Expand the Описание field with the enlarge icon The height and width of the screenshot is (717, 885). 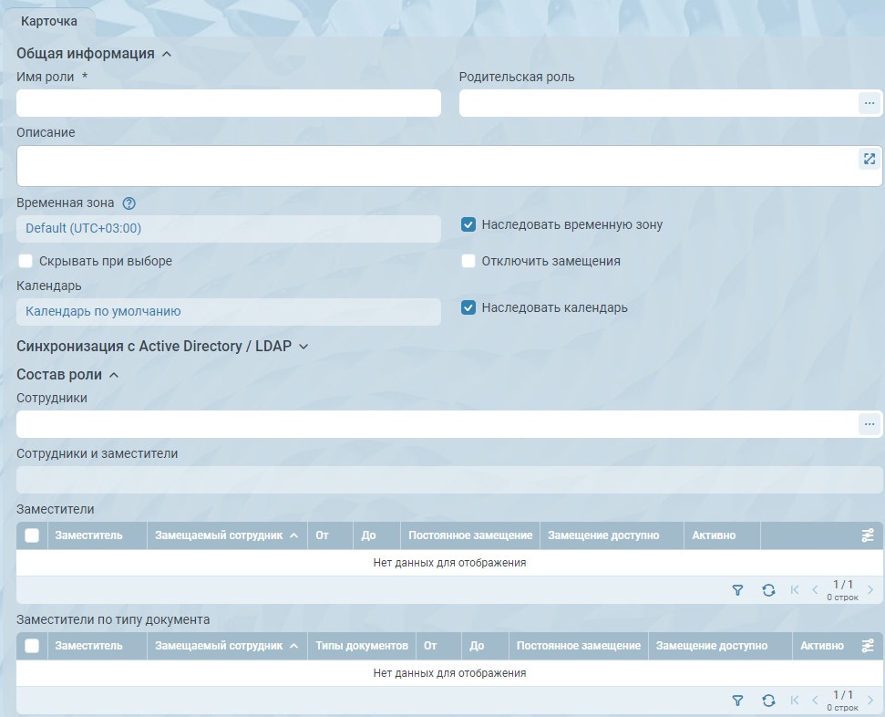869,159
